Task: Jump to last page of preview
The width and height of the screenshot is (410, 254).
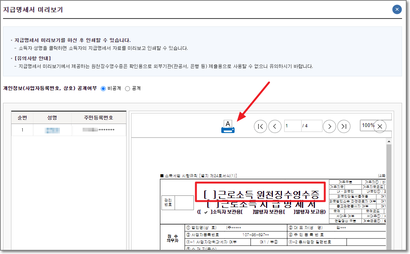Action: (x=344, y=127)
